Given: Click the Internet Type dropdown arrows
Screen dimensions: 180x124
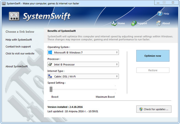Looking at the screenshot, I should coord(117,76).
